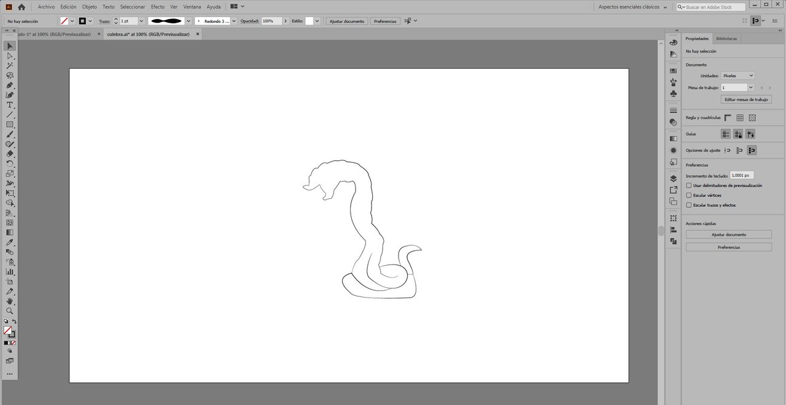This screenshot has width=786, height=405.
Task: Open the arrange documents dropdown in menu bar
Action: pos(237,7)
